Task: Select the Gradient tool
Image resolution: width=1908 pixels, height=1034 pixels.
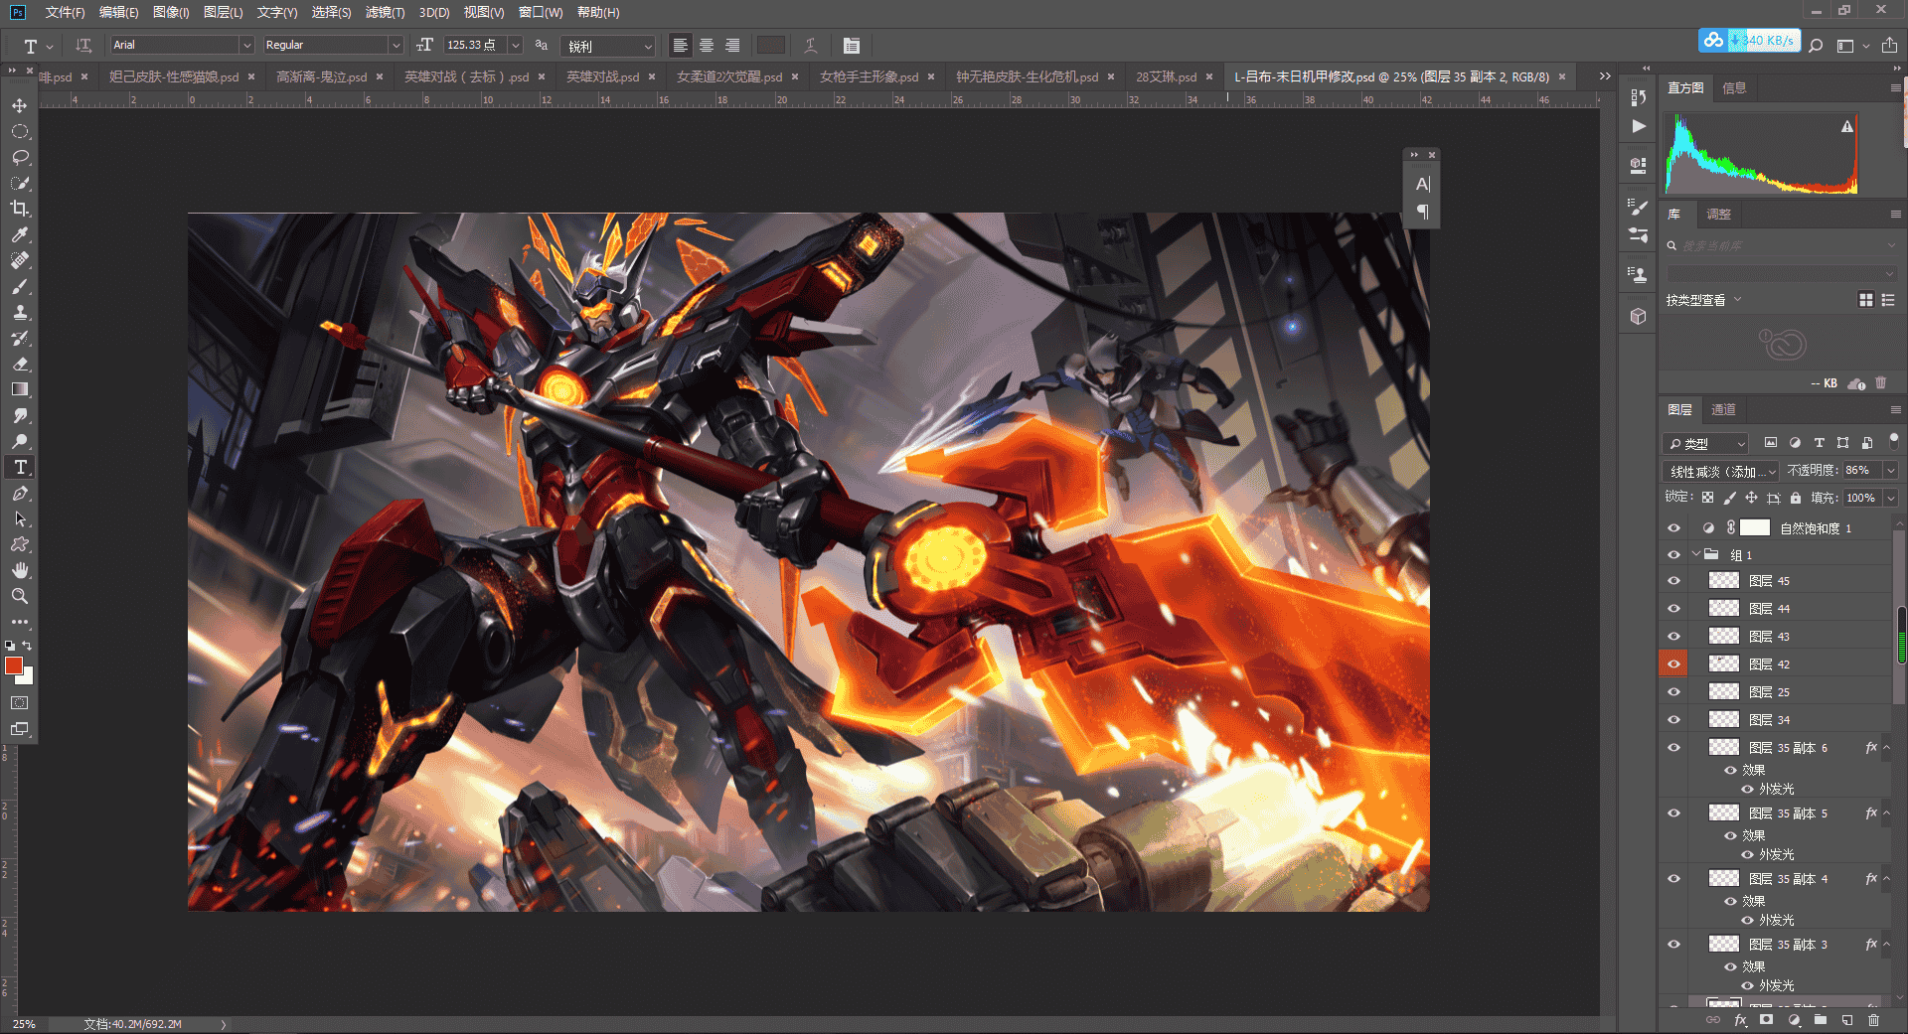Action: tap(20, 389)
